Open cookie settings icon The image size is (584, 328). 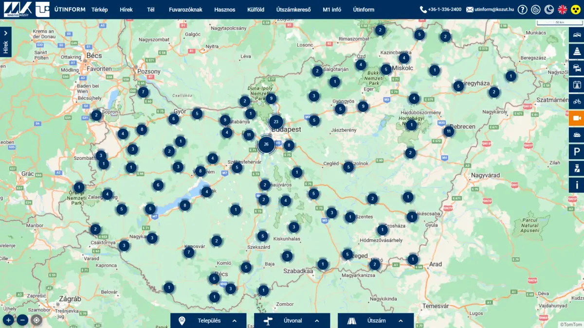click(535, 9)
